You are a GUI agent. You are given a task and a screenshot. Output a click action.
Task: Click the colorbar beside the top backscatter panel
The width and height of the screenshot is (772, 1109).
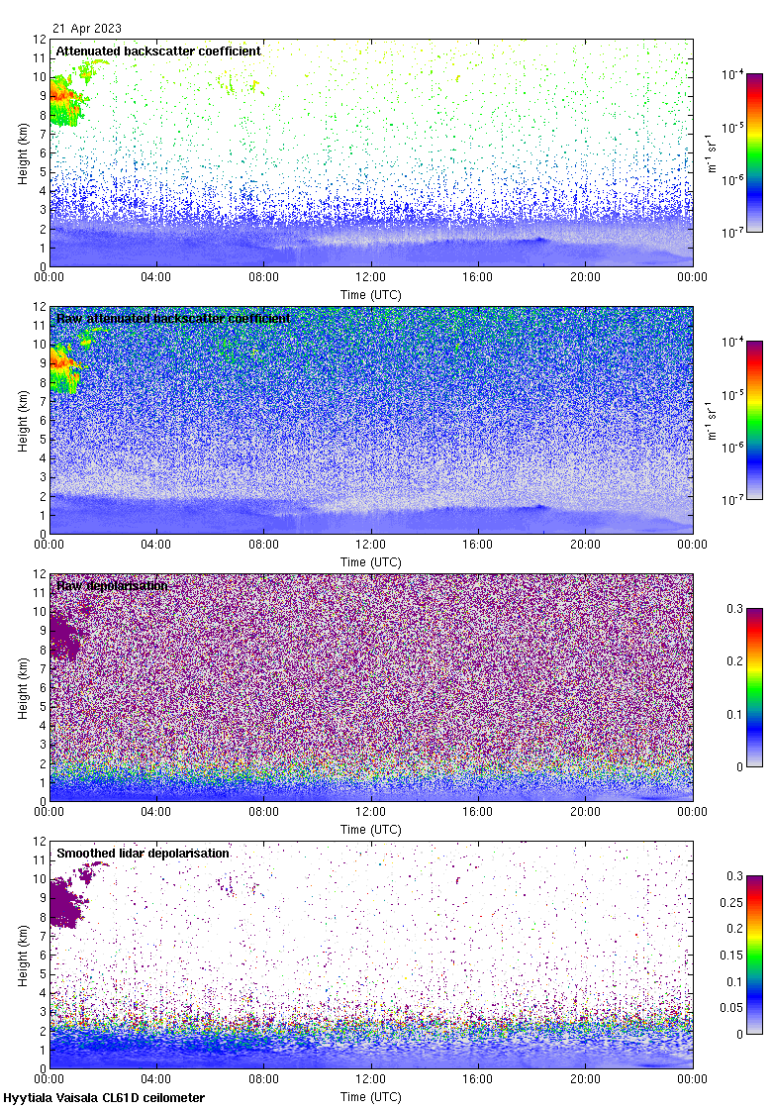(x=754, y=152)
